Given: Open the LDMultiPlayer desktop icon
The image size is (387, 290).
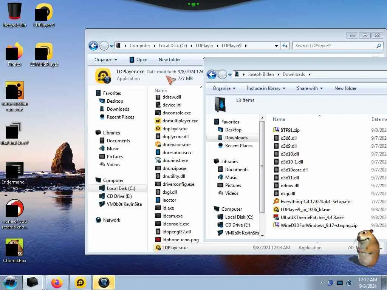Looking at the screenshot, I should click(44, 54).
